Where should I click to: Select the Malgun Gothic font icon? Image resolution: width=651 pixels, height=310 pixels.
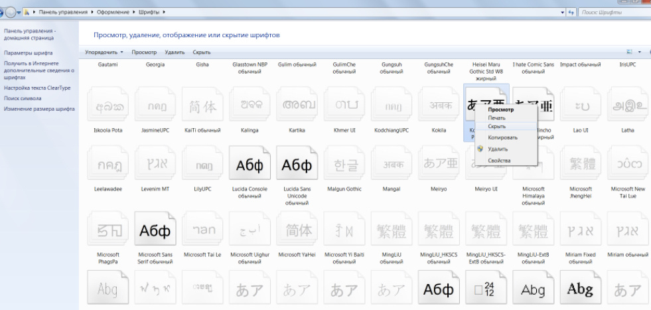[344, 163]
